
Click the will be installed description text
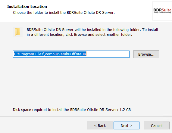[92, 30]
